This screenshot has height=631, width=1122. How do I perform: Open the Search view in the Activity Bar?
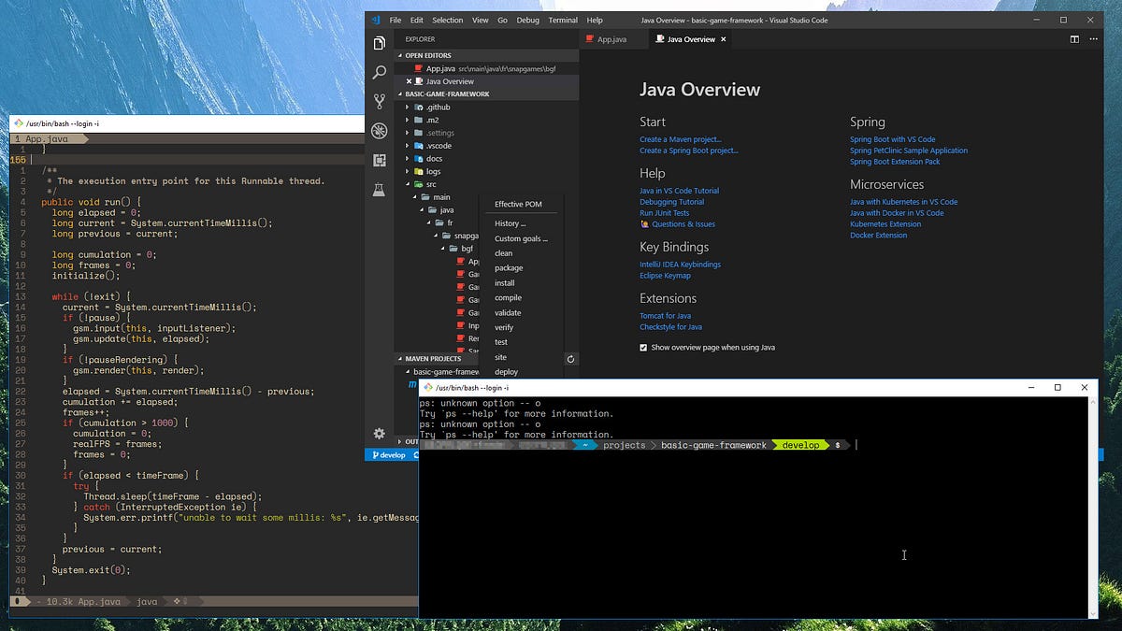coord(378,72)
